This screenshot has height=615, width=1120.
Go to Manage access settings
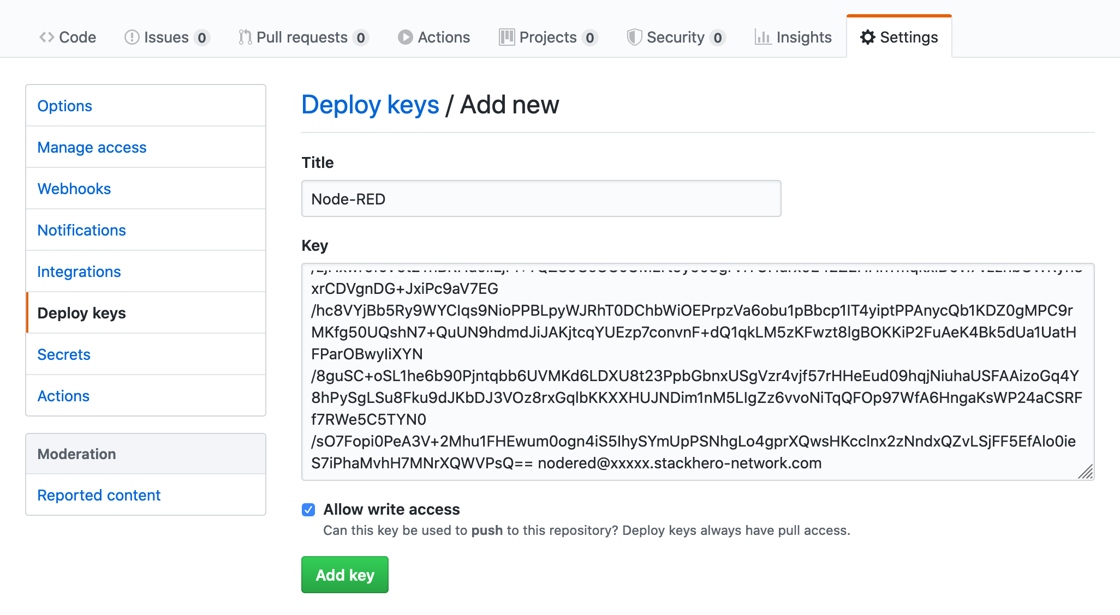(92, 147)
